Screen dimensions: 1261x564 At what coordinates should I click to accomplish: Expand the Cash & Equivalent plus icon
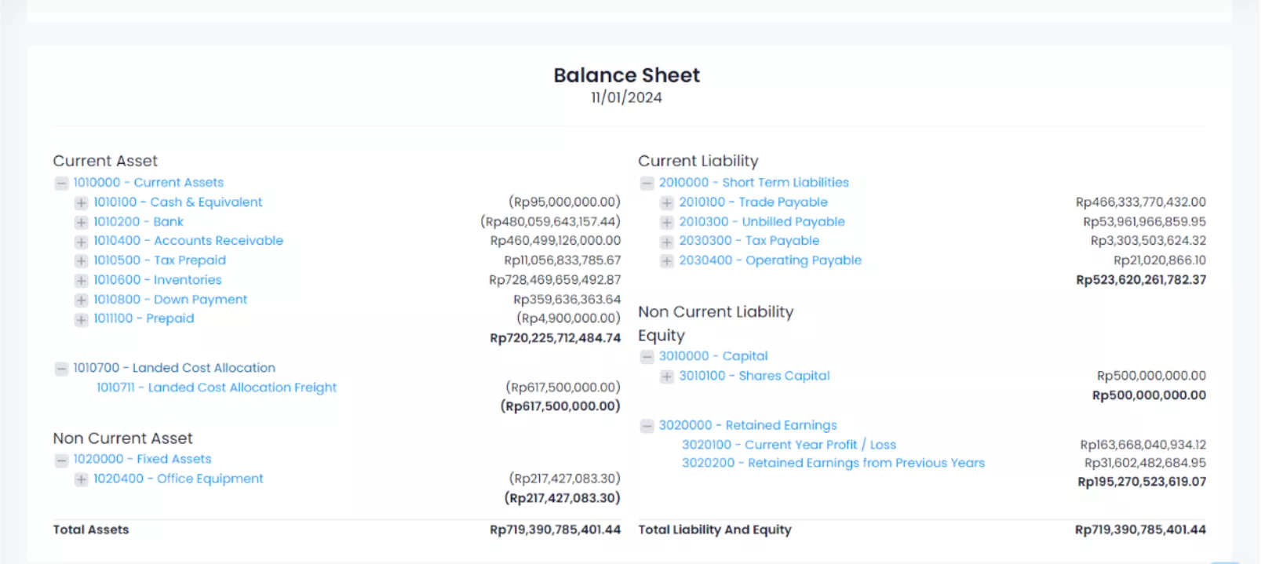(x=81, y=202)
